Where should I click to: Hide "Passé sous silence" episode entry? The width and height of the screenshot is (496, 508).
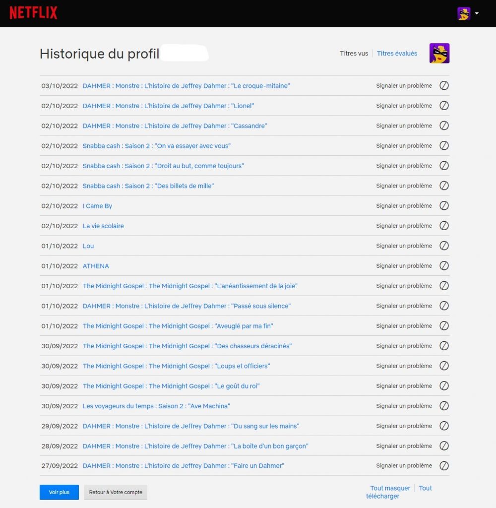(x=444, y=306)
